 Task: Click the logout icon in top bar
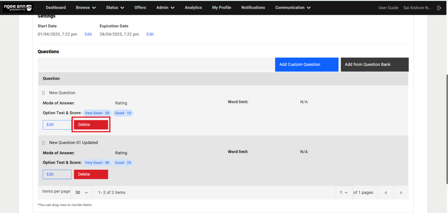click(439, 8)
